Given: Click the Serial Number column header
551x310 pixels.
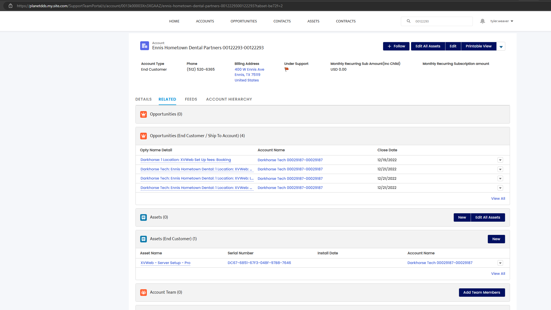Looking at the screenshot, I should point(240,253).
